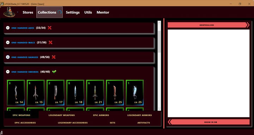Screen dimensions: 254x135
Task: Maximize the nTQV2beta window
Action: pos(240,4)
